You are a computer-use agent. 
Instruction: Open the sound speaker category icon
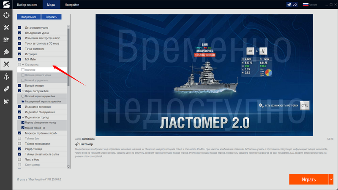[6, 101]
